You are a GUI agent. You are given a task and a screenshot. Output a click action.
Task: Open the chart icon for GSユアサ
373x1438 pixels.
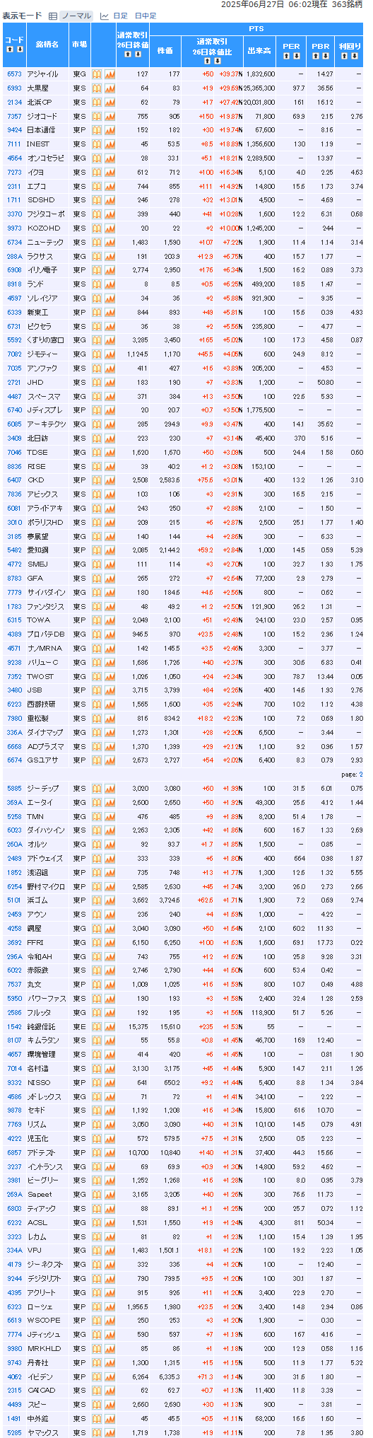(109, 760)
